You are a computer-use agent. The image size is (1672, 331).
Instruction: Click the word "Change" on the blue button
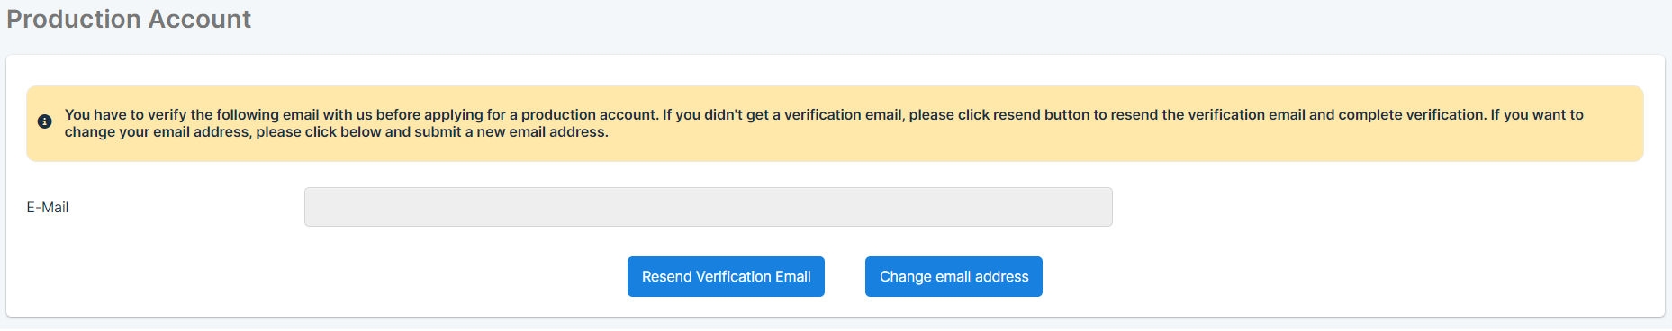click(x=905, y=276)
